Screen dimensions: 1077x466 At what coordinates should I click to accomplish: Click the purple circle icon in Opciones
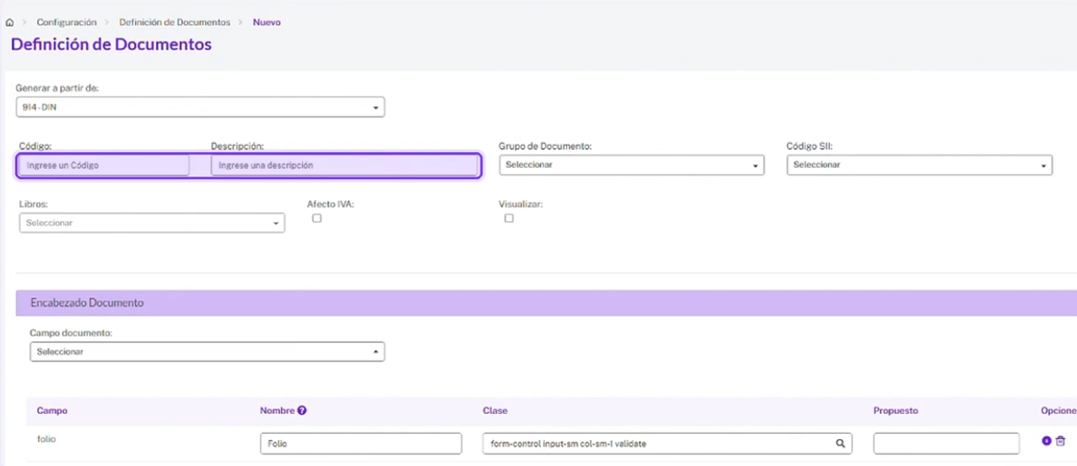tap(1047, 441)
